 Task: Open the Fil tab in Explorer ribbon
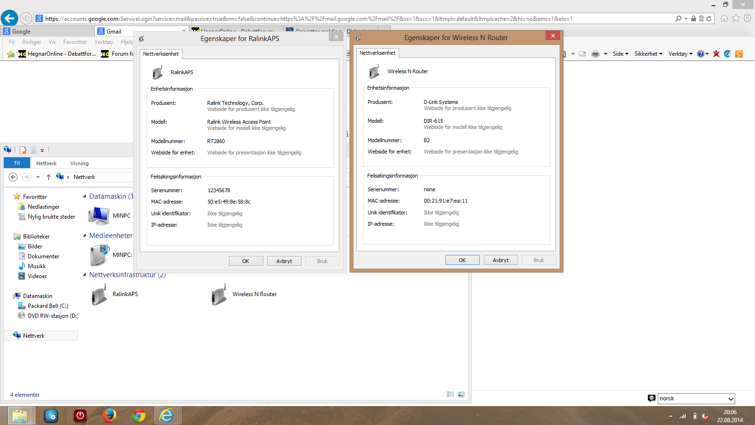(x=17, y=163)
